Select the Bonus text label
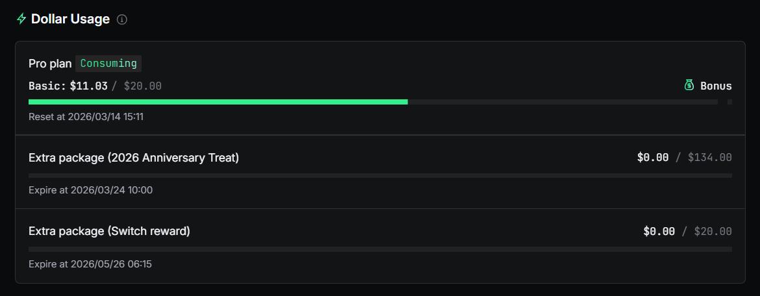 pyautogui.click(x=716, y=86)
